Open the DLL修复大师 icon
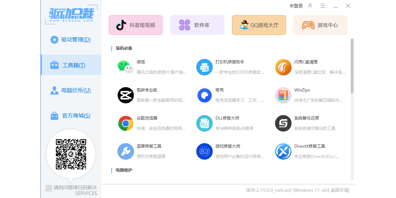396x198 pixels. [204, 123]
